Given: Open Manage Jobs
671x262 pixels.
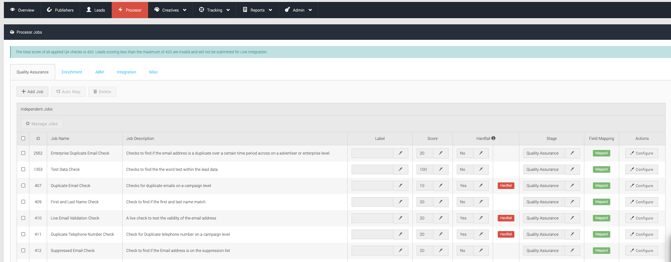Looking at the screenshot, I should (42, 124).
